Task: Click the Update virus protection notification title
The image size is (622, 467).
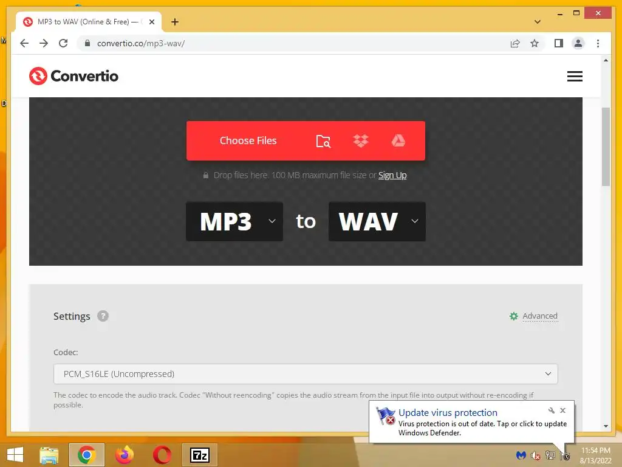Action: click(448, 413)
